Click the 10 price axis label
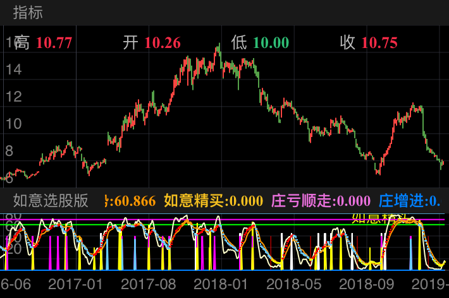Screen dimensions: 449x298 coord(13,124)
